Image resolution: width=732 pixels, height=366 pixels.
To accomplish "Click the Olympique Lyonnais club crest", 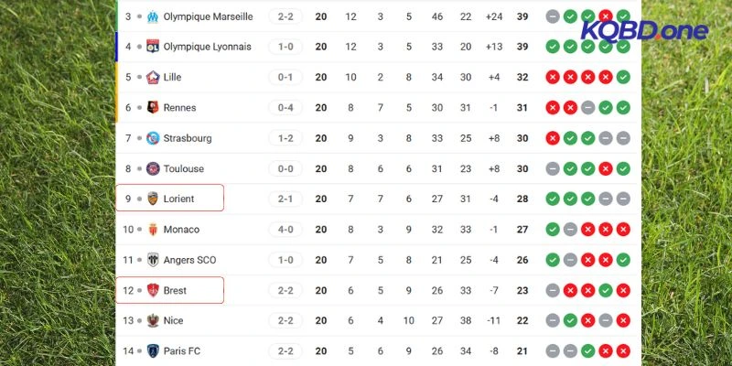I will click(x=153, y=47).
